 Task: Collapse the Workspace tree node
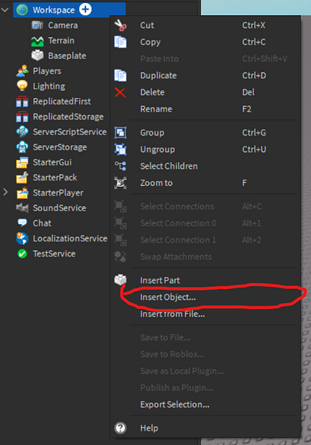click(5, 10)
